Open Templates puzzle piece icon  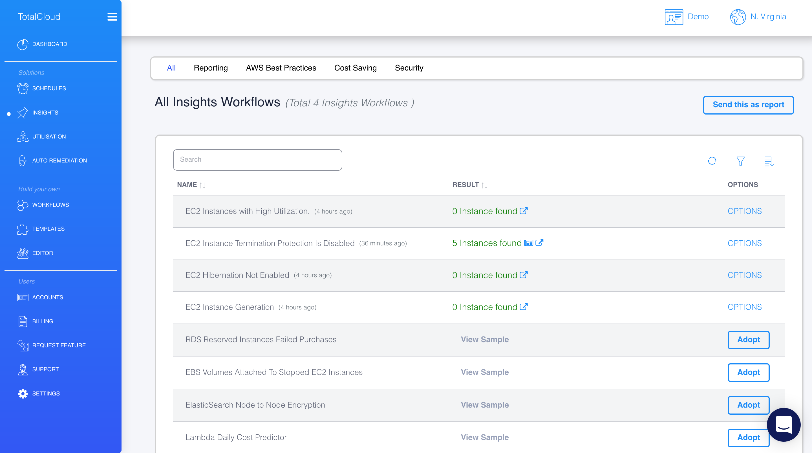click(x=23, y=229)
